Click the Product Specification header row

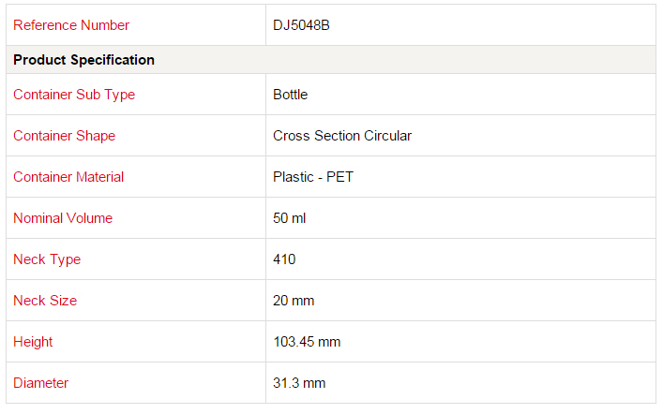pos(331,60)
